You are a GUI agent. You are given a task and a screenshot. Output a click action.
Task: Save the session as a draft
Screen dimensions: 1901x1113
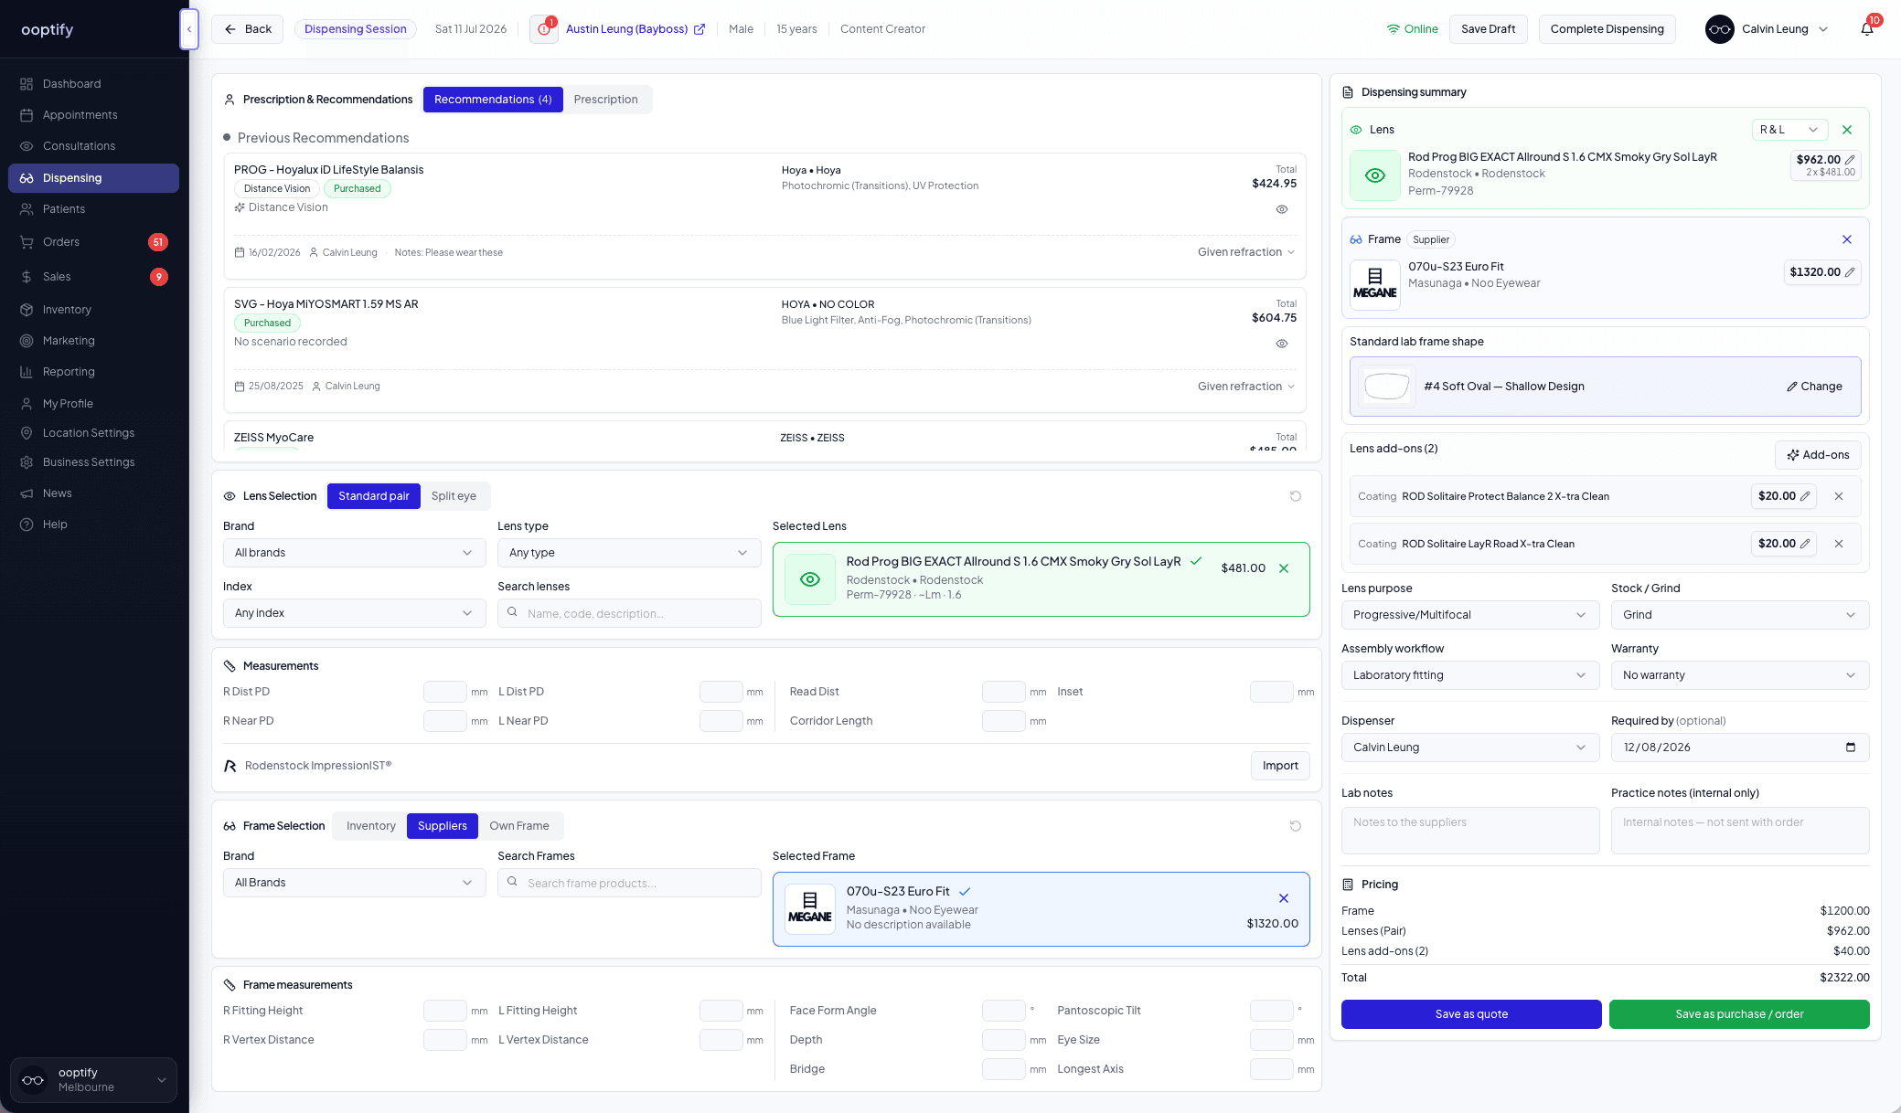tap(1488, 29)
